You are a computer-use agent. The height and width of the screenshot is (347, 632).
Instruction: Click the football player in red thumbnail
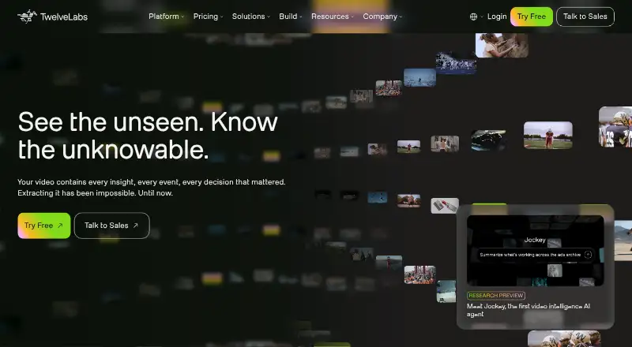click(547, 136)
